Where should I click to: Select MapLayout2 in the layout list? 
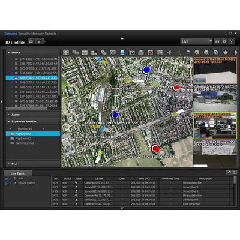pos(23,139)
